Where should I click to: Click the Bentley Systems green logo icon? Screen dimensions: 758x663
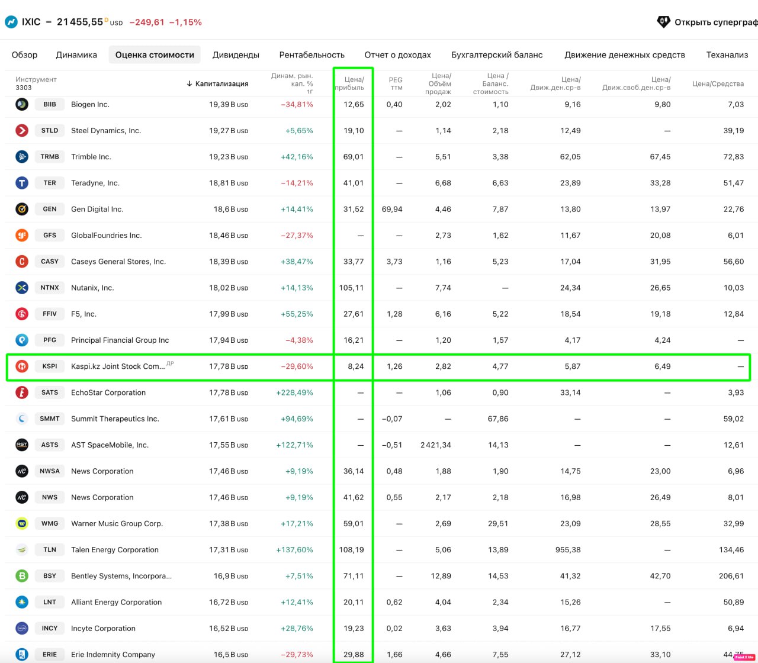click(x=22, y=576)
